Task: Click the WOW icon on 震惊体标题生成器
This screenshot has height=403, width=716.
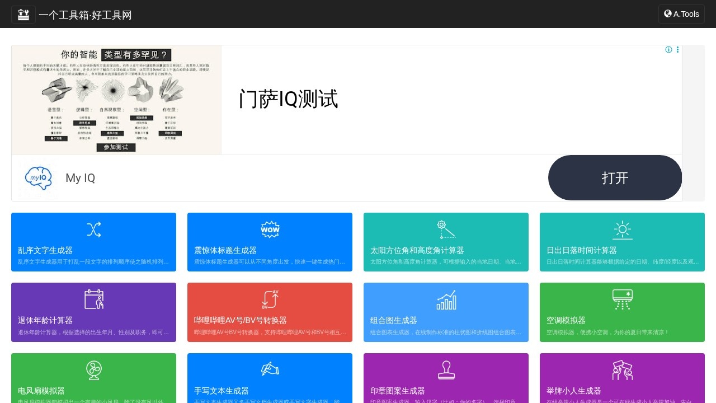Action: [270, 229]
